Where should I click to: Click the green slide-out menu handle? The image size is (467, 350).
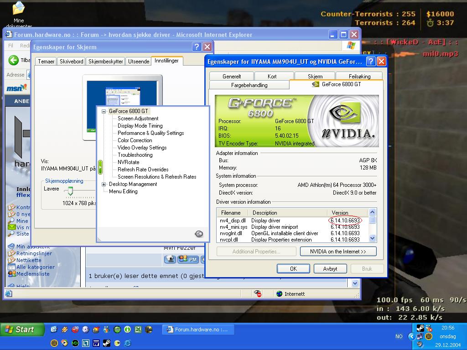[100, 167]
